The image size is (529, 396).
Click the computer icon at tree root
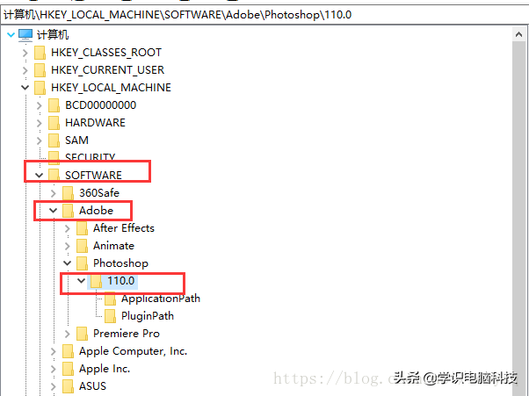(25, 35)
